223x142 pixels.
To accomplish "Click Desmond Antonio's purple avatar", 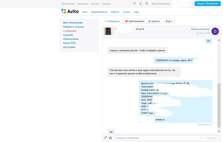I will [215, 31].
